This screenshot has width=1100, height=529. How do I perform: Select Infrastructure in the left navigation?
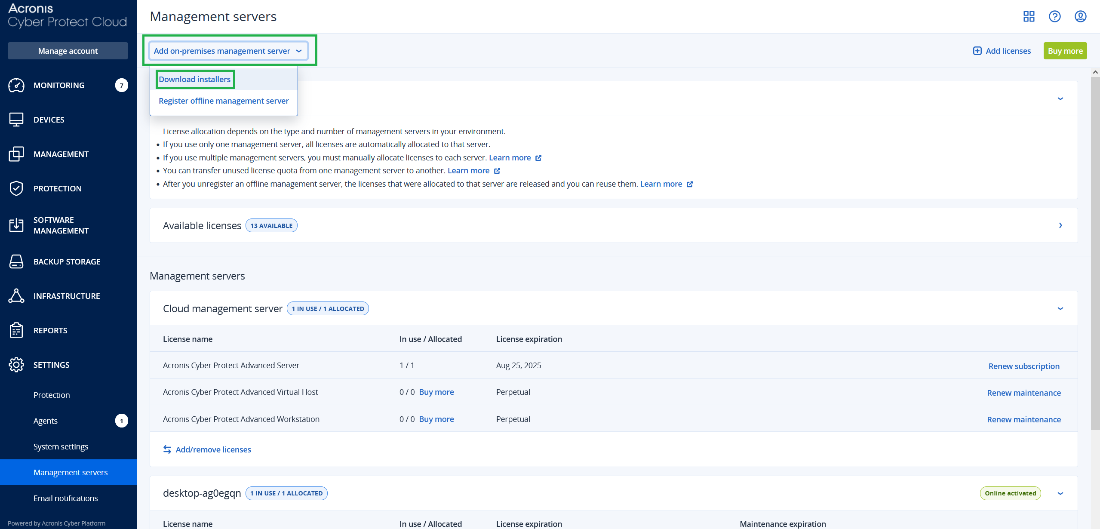click(x=67, y=296)
